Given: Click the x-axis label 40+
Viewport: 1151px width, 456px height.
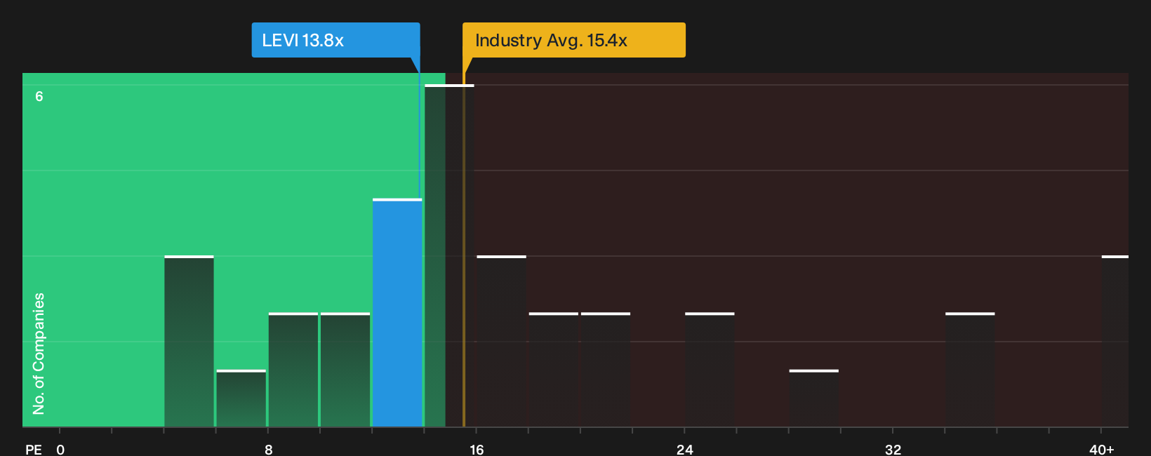Looking at the screenshot, I should [x=1101, y=449].
